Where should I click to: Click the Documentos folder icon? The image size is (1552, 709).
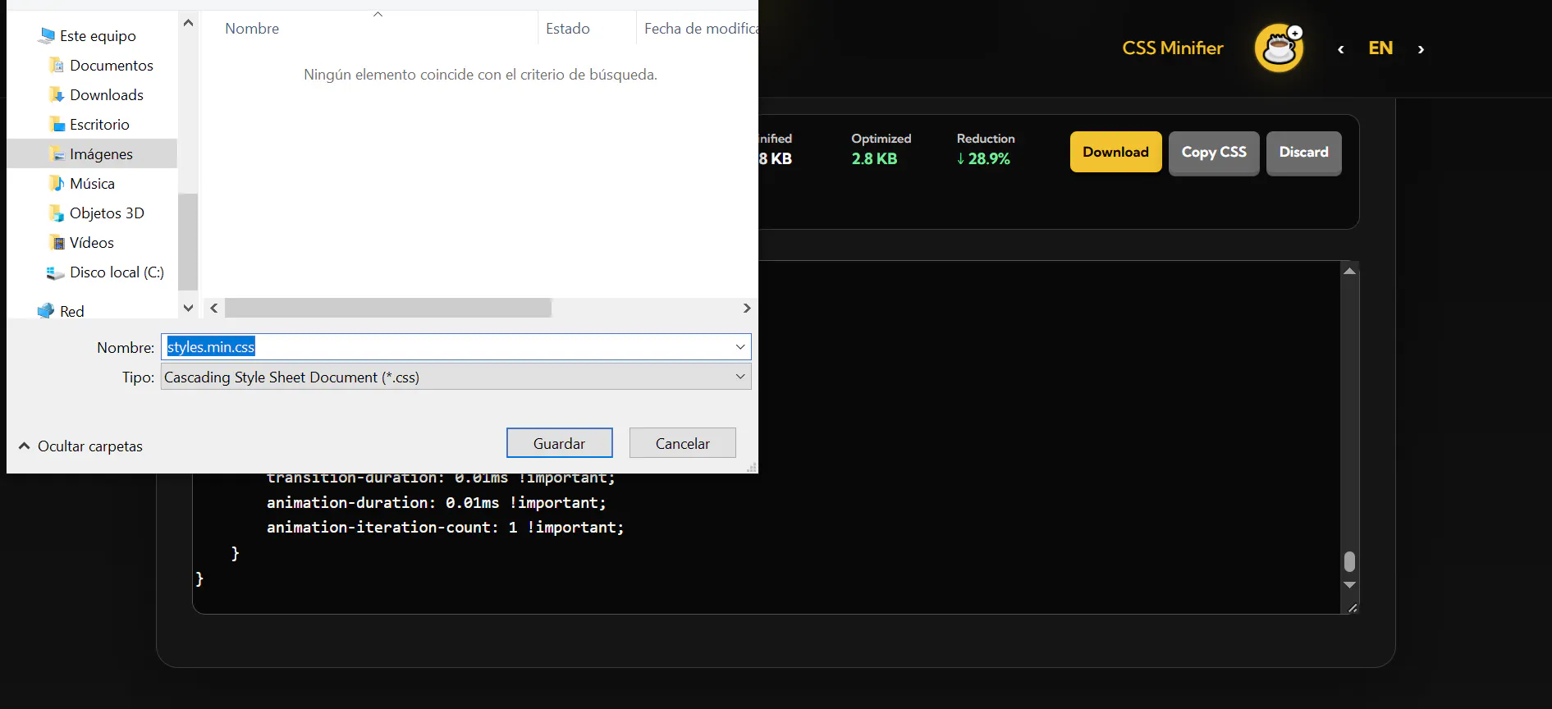coord(57,65)
